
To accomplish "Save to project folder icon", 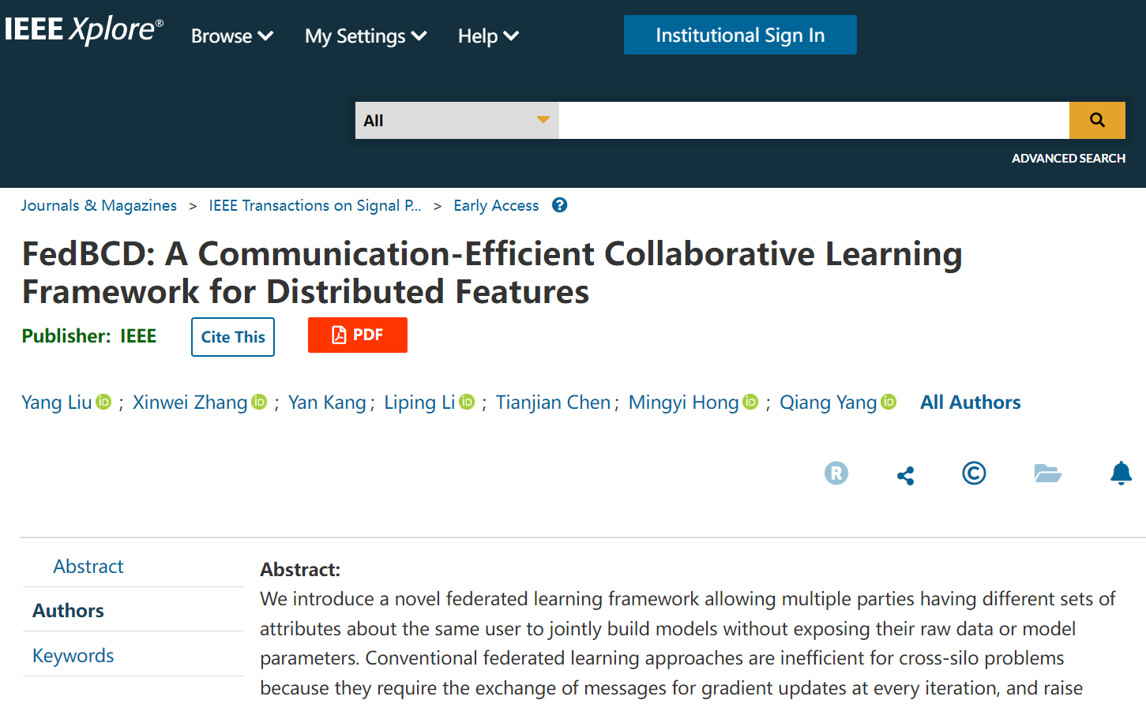I will 1047,474.
